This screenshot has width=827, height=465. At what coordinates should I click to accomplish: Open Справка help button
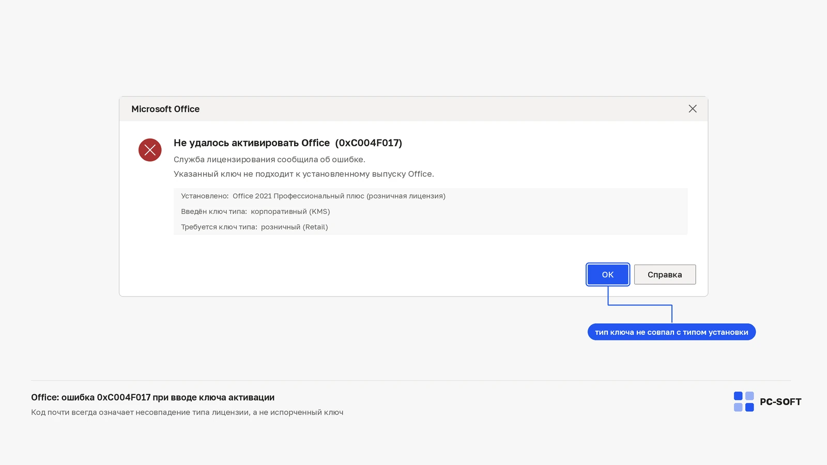pyautogui.click(x=665, y=274)
